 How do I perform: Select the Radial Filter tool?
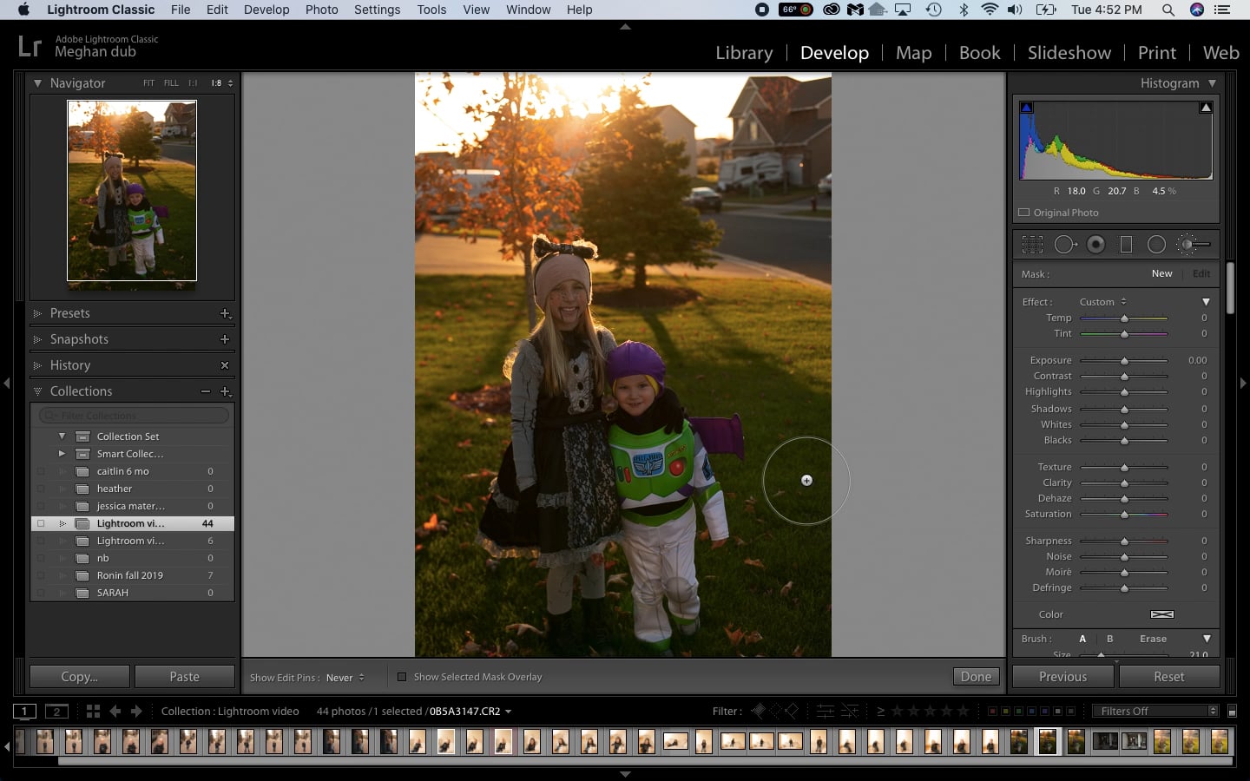(x=1156, y=245)
